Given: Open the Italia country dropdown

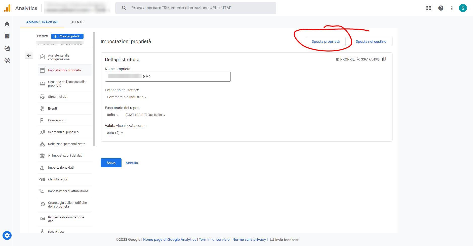Looking at the screenshot, I should coord(112,115).
